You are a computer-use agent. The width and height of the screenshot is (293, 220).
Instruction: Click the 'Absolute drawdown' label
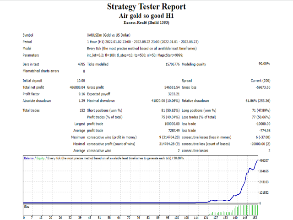coord(37,101)
